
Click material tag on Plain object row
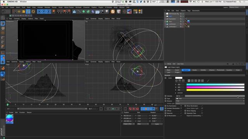tap(189, 22)
